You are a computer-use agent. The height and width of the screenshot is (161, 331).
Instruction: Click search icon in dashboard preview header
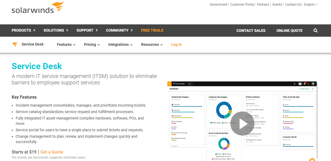pyautogui.click(x=295, y=84)
